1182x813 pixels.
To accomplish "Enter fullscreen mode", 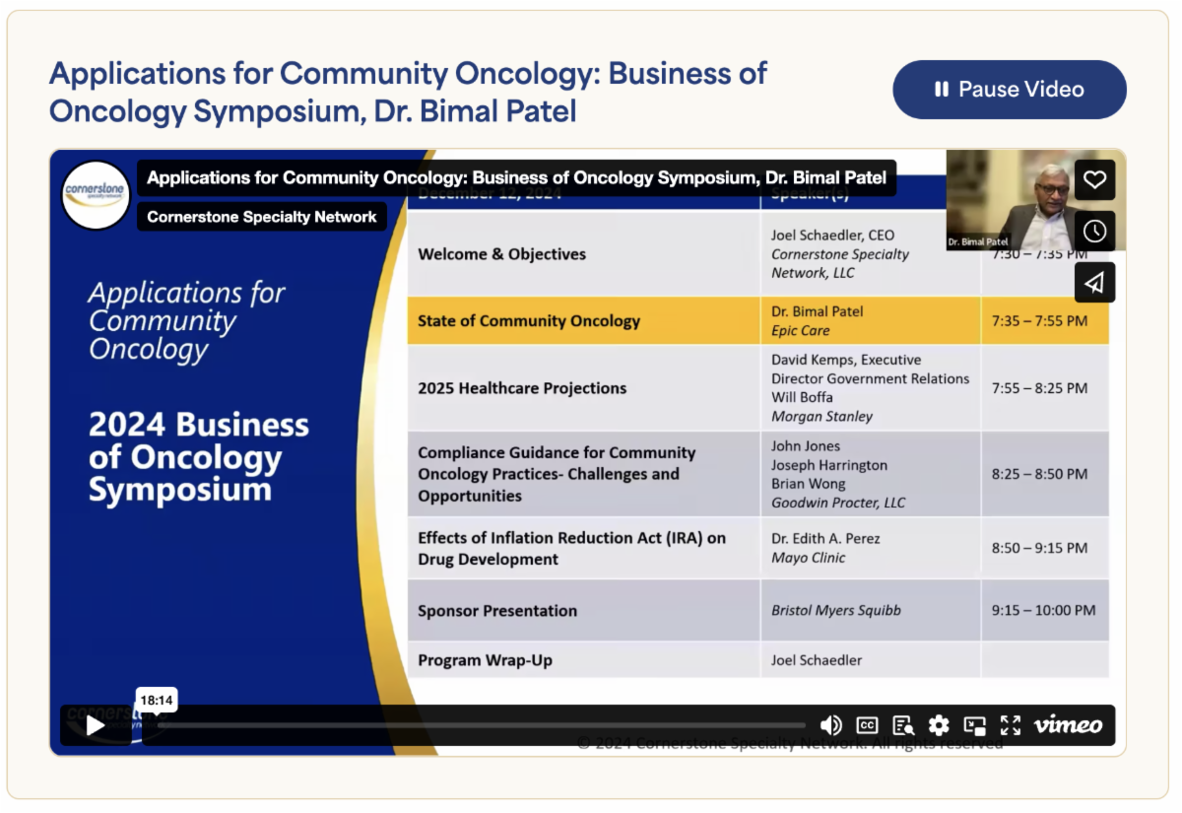I will coord(1011,725).
